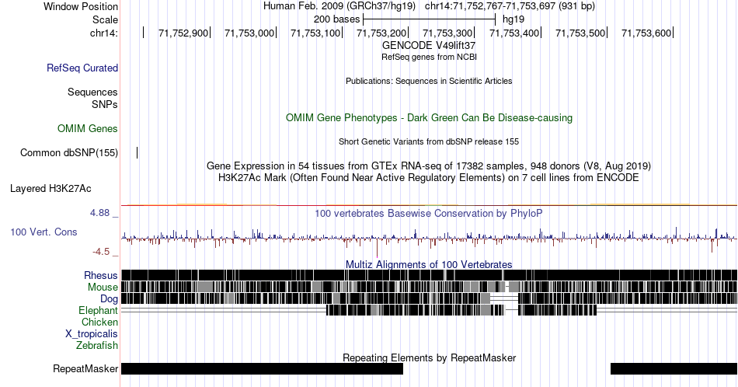Click the chr14: base position label
This screenshot has height=387, width=738.
pyautogui.click(x=104, y=33)
